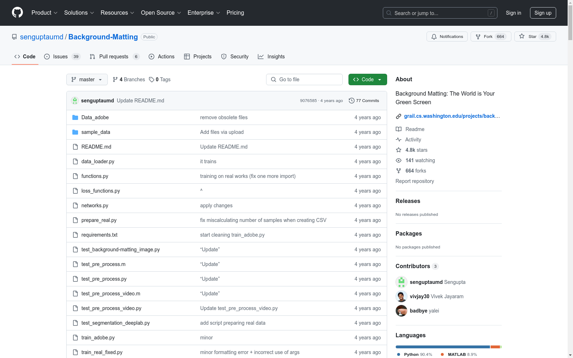573x358 pixels.
Task: Switch to the Security tab
Action: pos(235,57)
